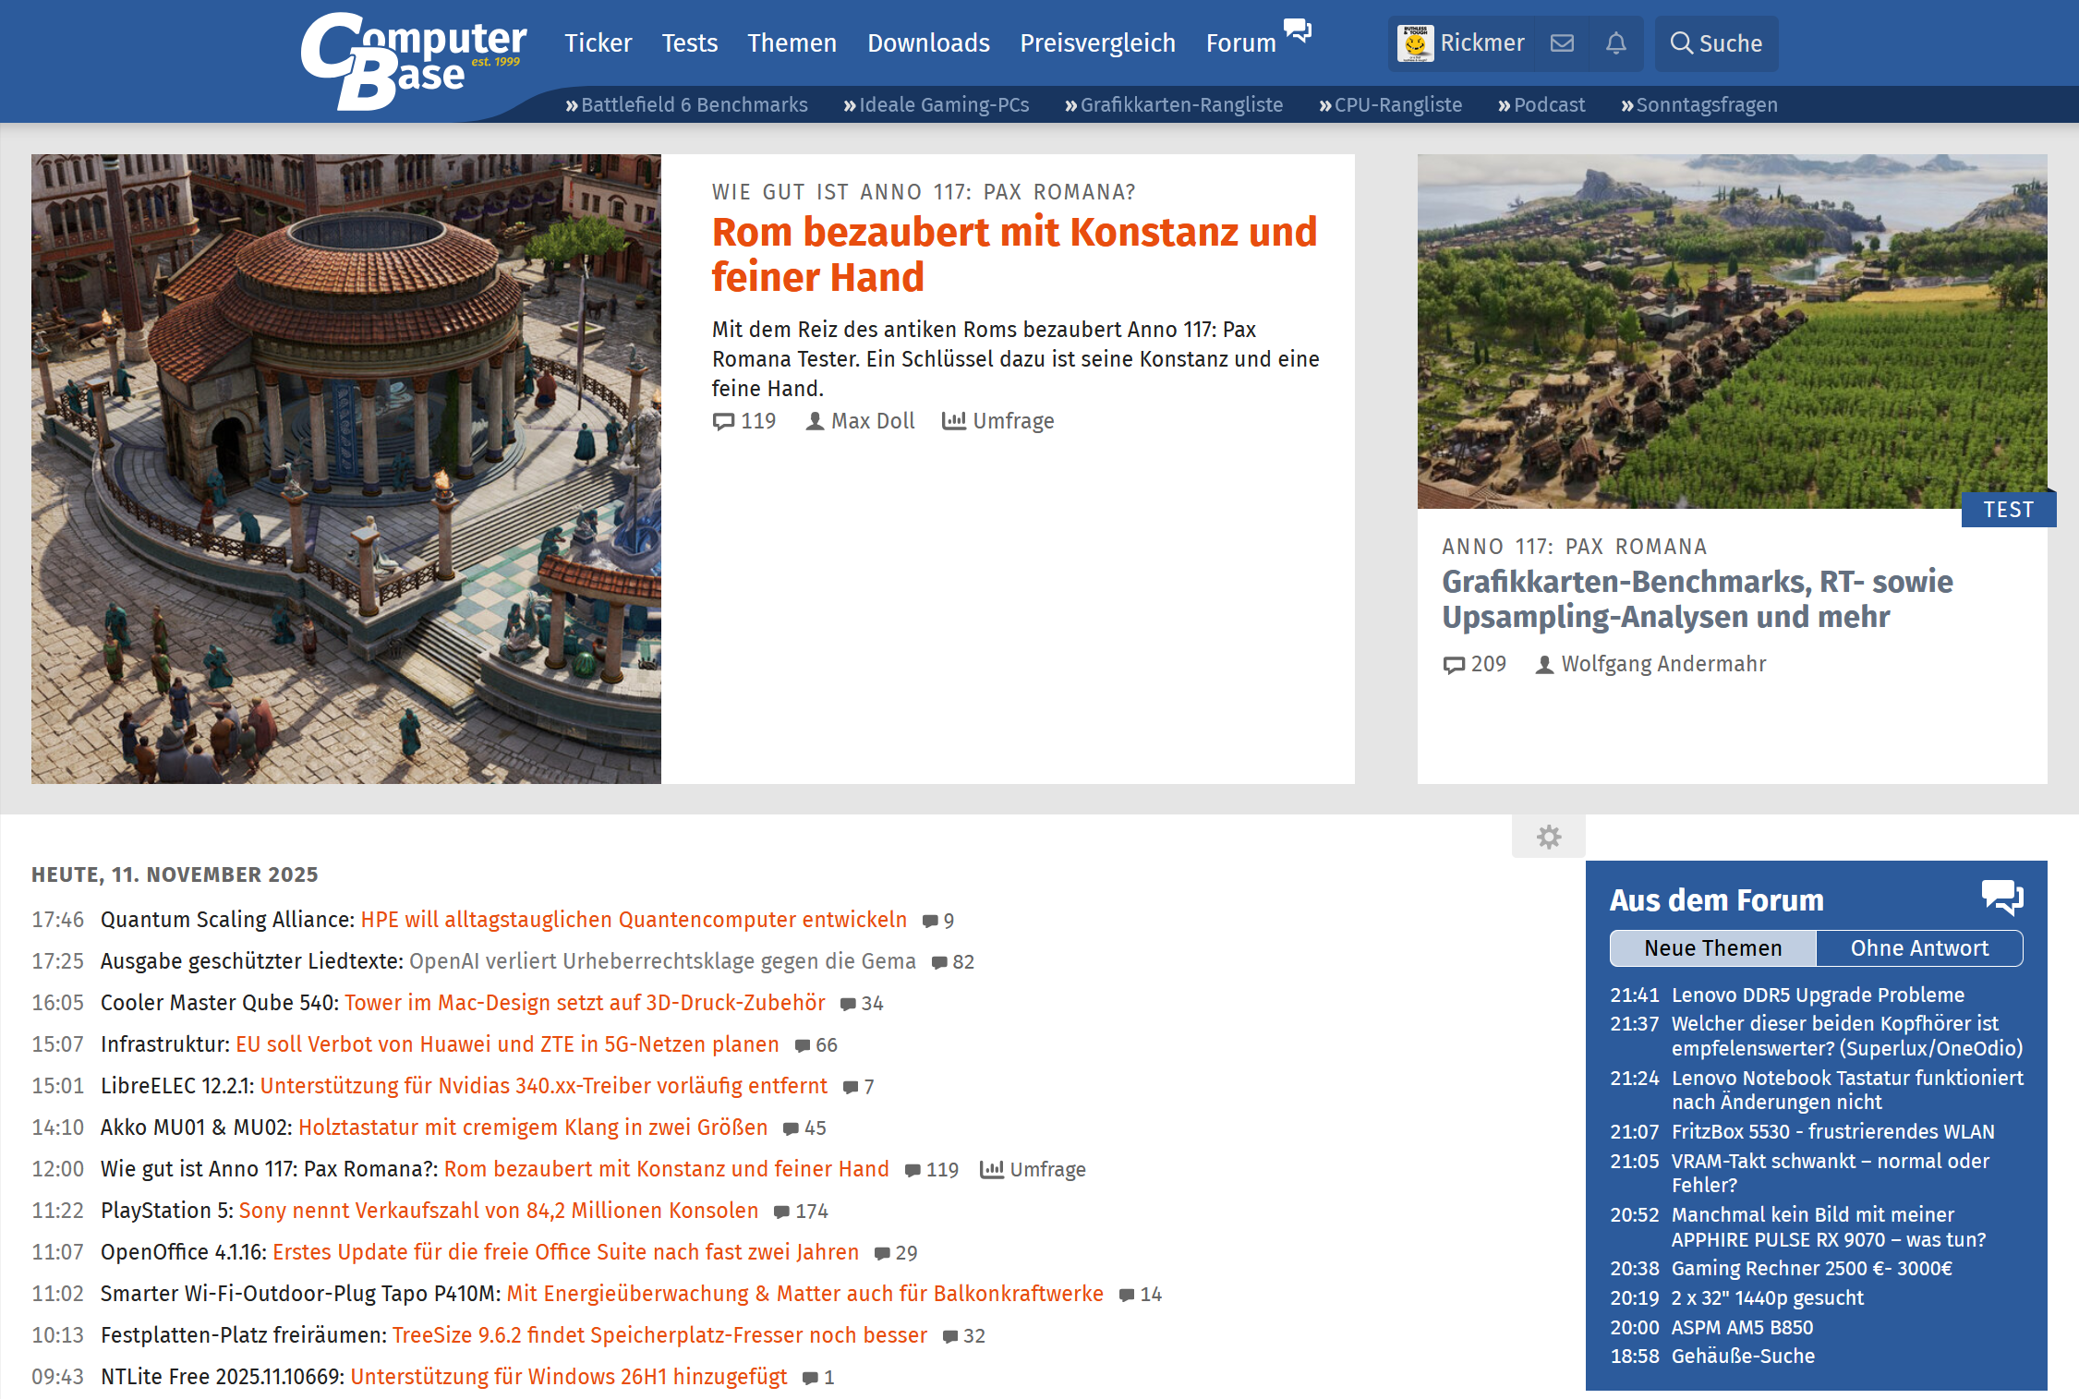Click the settings gear above the forum box
The height and width of the screenshot is (1399, 2079).
point(1549,837)
